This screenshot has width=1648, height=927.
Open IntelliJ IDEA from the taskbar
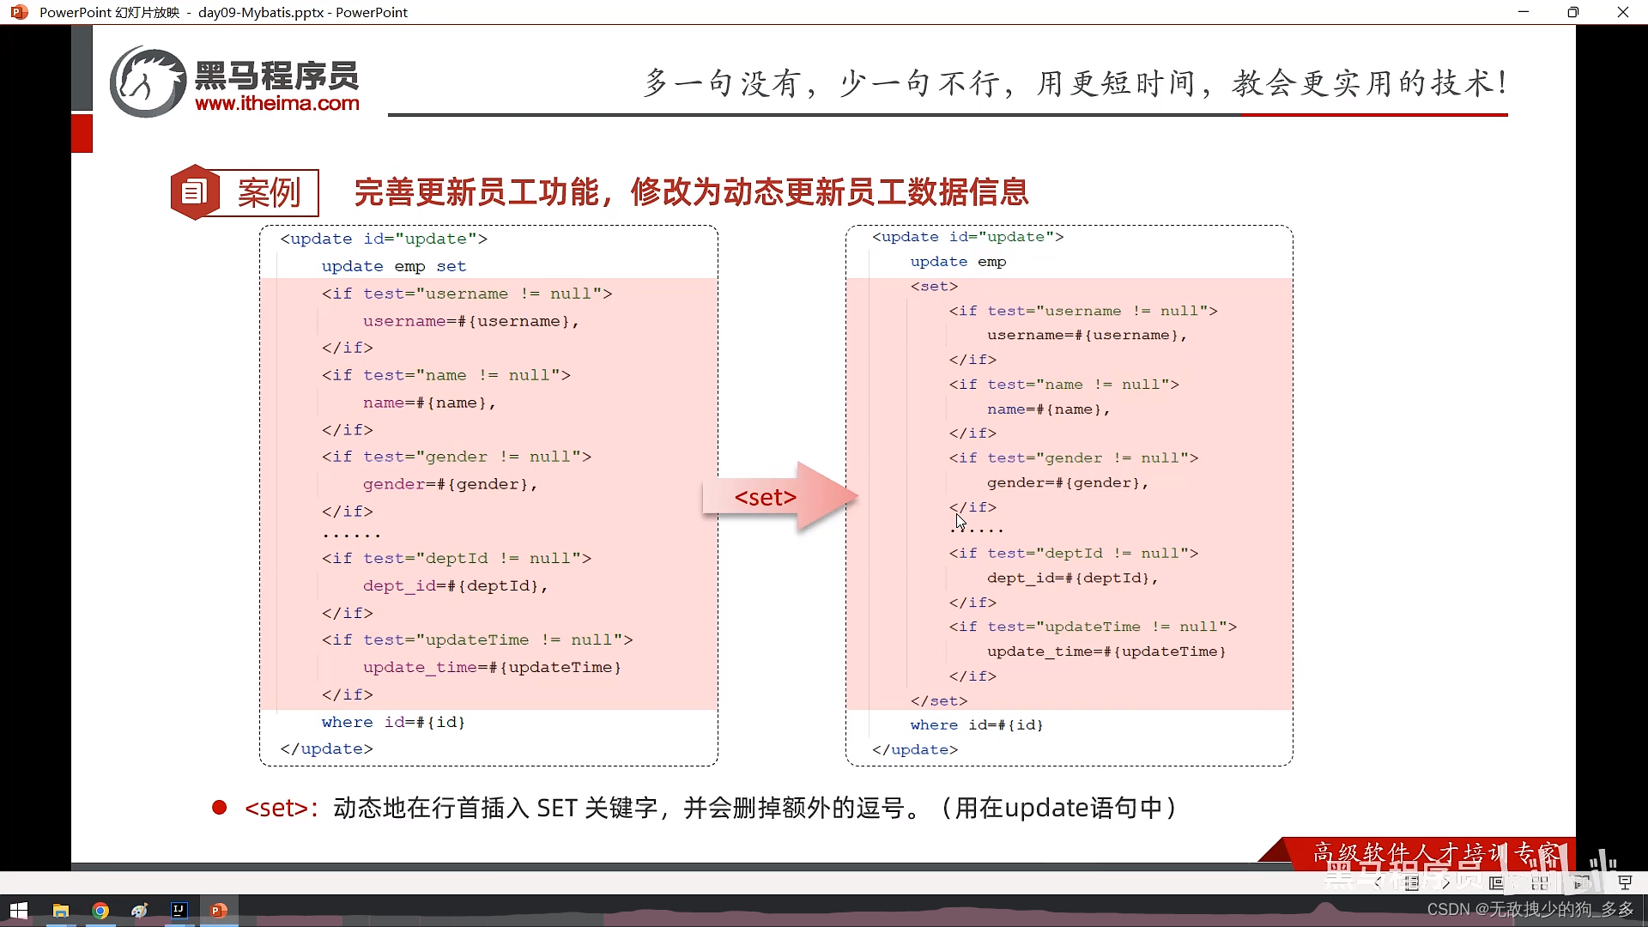179,910
